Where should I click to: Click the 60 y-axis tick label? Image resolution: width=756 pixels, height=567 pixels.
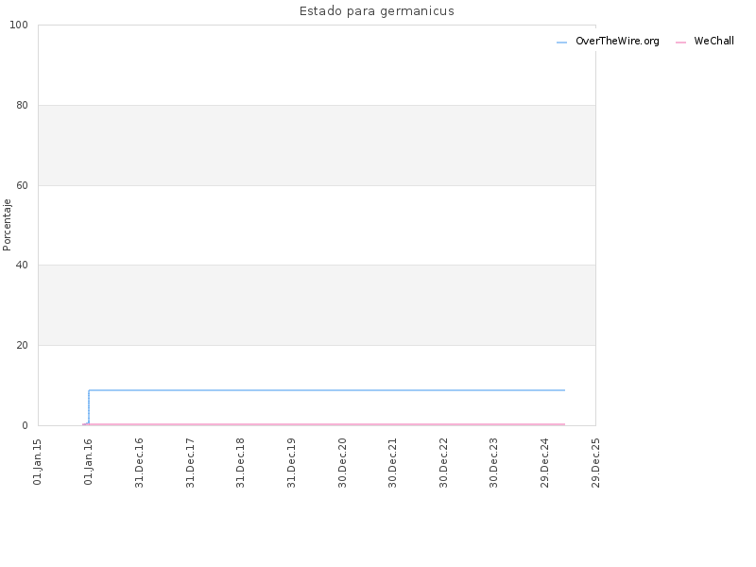tap(22, 185)
